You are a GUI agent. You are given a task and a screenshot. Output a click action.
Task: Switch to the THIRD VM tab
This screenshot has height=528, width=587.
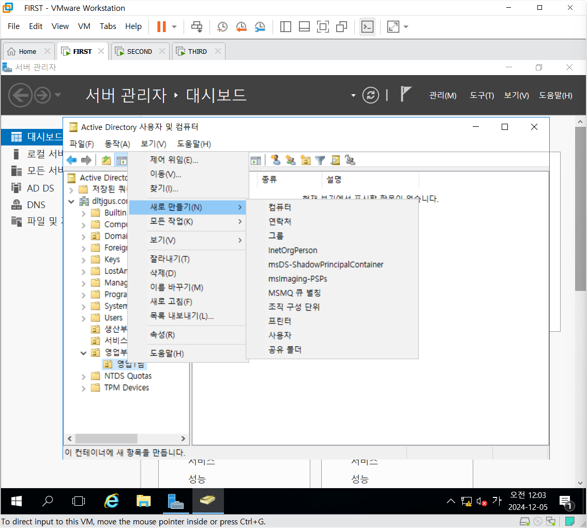tap(197, 51)
